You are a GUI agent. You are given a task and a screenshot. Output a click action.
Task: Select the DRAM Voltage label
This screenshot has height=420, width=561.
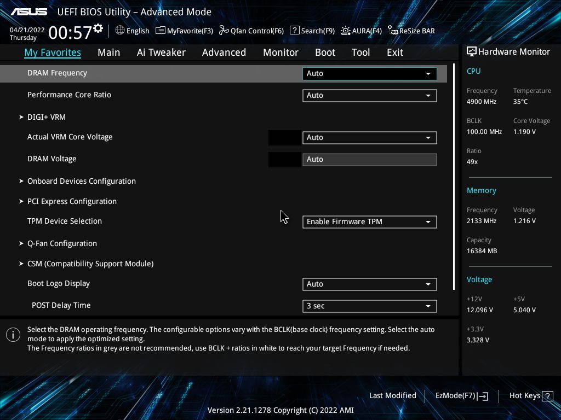pyautogui.click(x=52, y=159)
